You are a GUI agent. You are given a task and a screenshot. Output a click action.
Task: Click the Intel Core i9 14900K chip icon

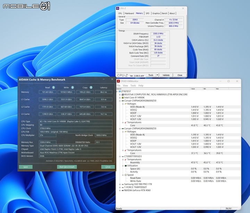click(x=123, y=98)
